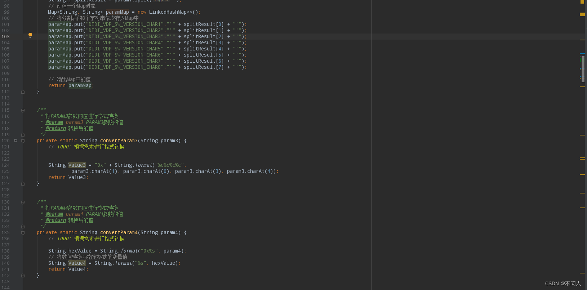
Task: Click the comment "// 输出Map中的值"
Action: pyautogui.click(x=70, y=79)
